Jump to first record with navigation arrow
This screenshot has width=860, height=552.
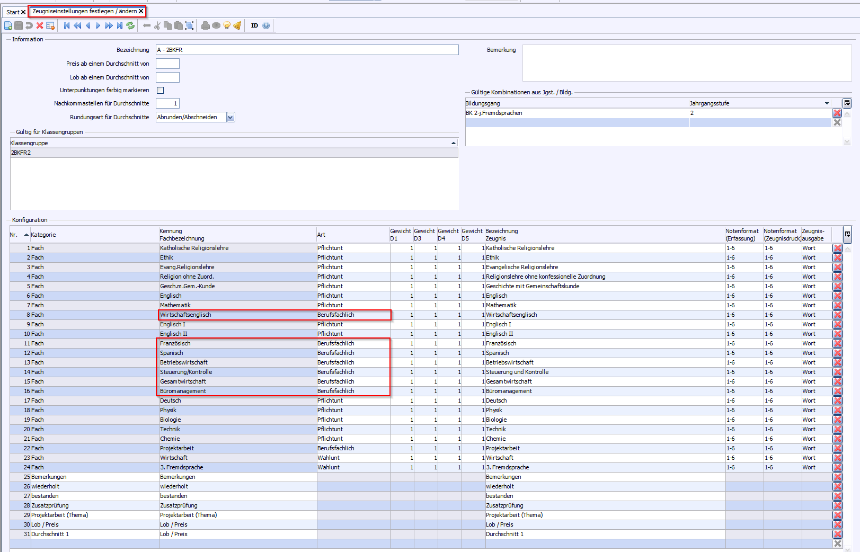pos(67,25)
